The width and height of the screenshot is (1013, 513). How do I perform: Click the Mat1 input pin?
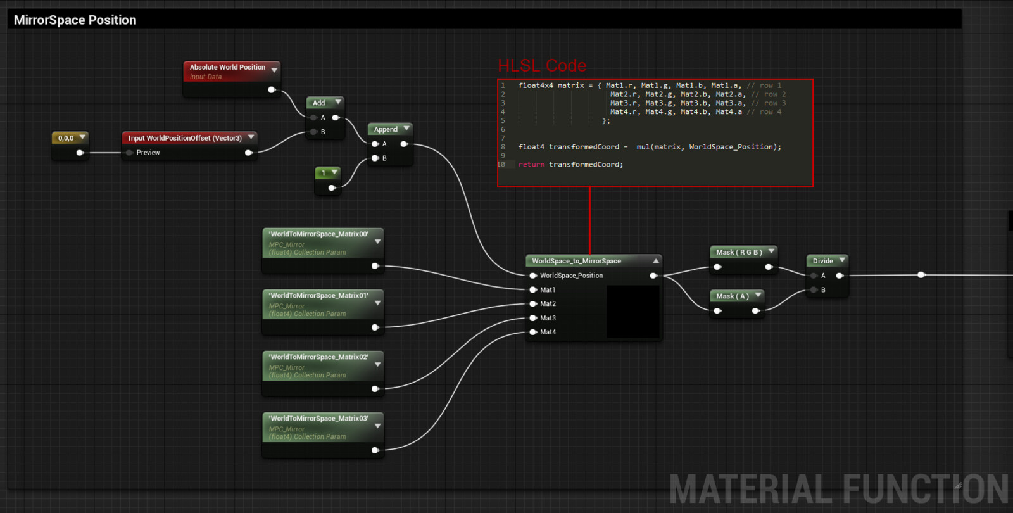click(533, 289)
